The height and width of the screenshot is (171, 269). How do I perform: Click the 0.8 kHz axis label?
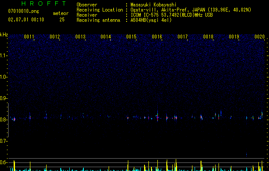(x=4, y=120)
